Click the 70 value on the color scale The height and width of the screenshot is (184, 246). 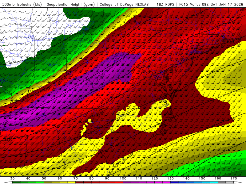(76, 178)
